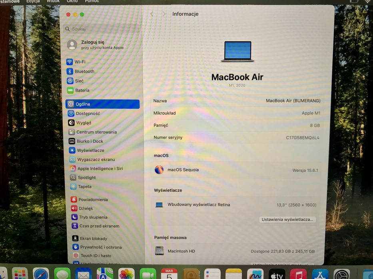Open the Pomoc menu
Image resolution: width=373 pixels, height=279 pixels.
pos(92,1)
